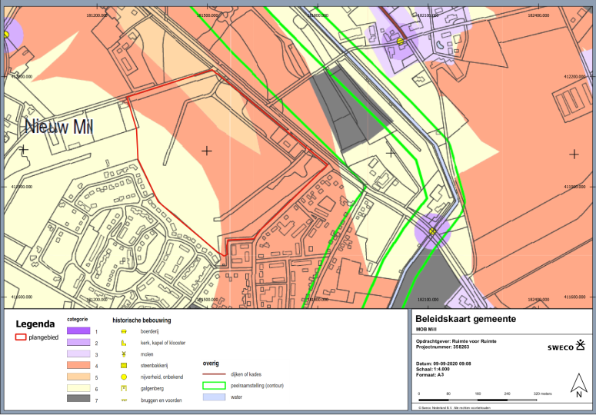Click the peelraamstelling (contour) label text
596x415 pixels.
257,386
